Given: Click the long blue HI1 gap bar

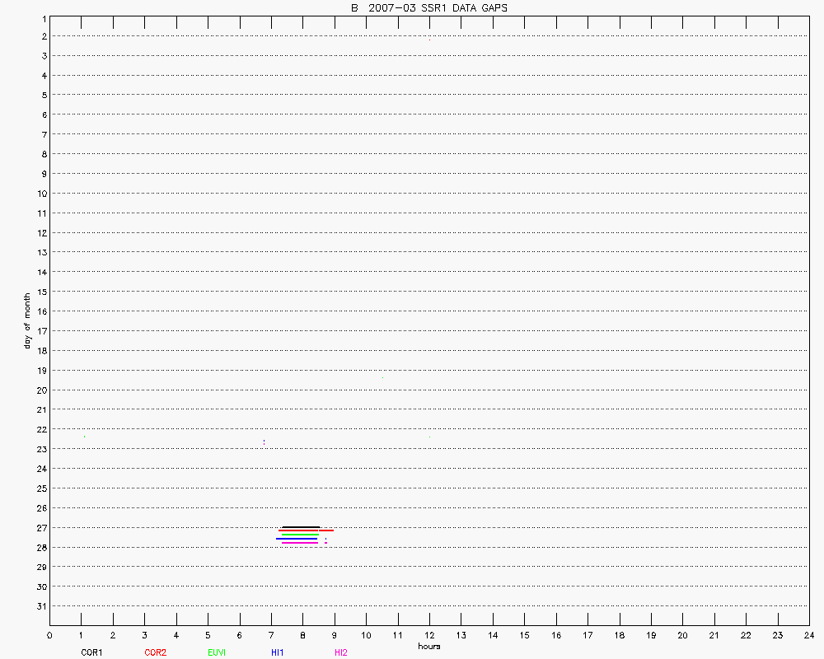Looking at the screenshot, I should (297, 539).
